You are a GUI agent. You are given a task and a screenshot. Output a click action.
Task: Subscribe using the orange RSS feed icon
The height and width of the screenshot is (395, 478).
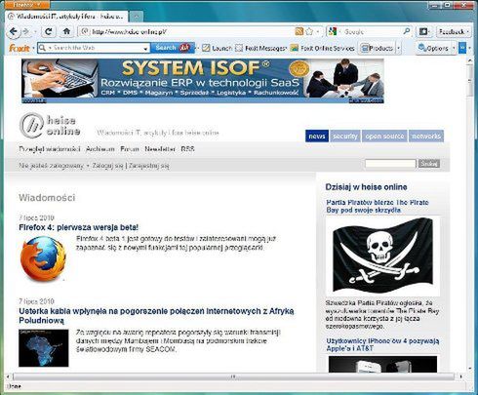299,31
